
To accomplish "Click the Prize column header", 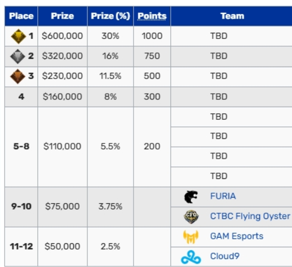I will [63, 16].
